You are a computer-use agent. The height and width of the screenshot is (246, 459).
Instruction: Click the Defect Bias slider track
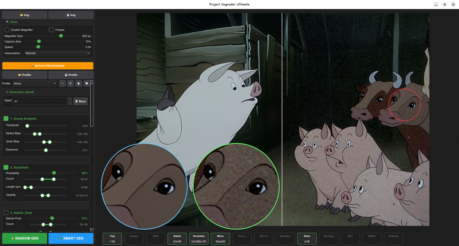tap(46, 134)
